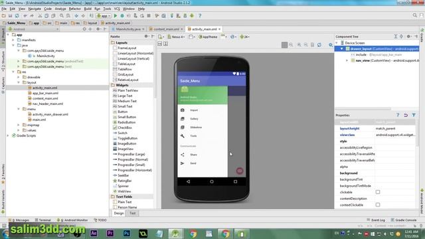This screenshot has width=425, height=239.
Task: Open Chrome from the taskbar
Action: [x=193, y=233]
